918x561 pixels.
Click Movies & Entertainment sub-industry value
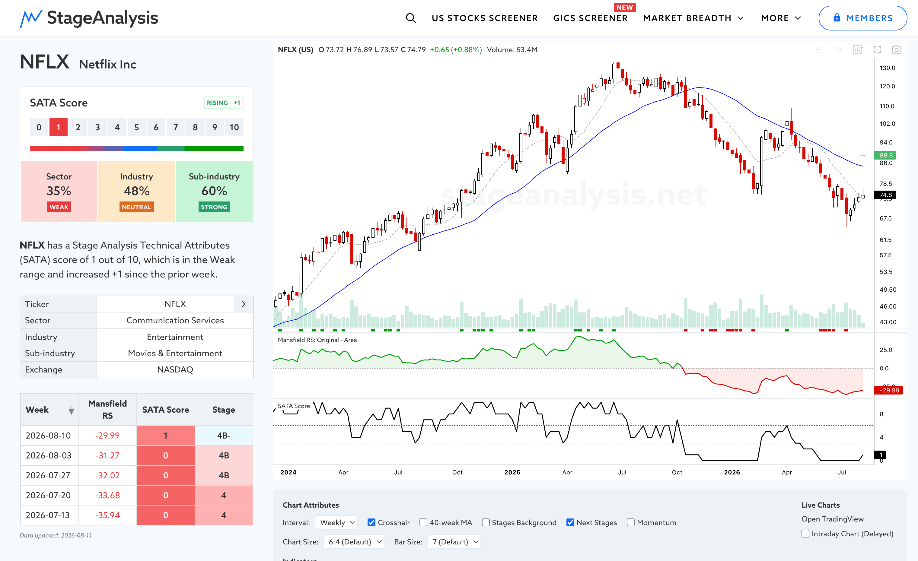coord(175,353)
